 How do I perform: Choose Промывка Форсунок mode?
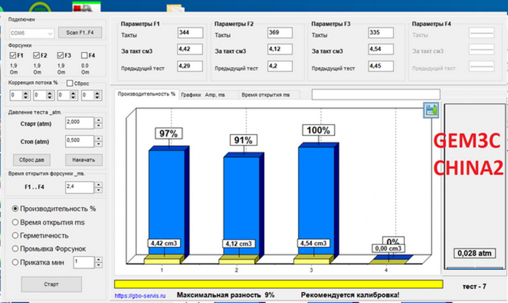[15, 249]
